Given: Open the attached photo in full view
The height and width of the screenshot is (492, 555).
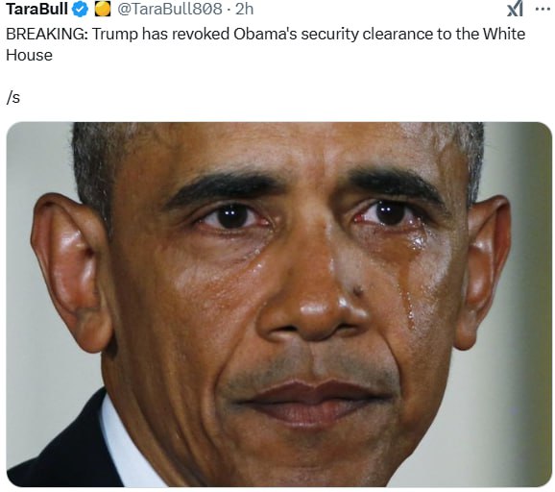Looking at the screenshot, I should 279,305.
